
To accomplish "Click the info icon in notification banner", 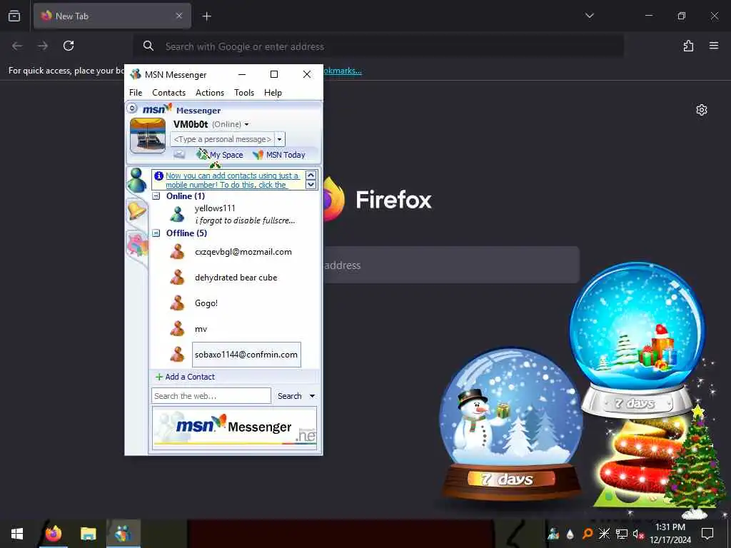I will coord(159,176).
